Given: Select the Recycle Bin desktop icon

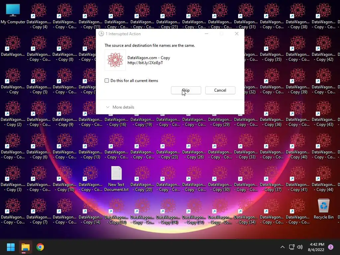Looking at the screenshot, I should [323, 209].
